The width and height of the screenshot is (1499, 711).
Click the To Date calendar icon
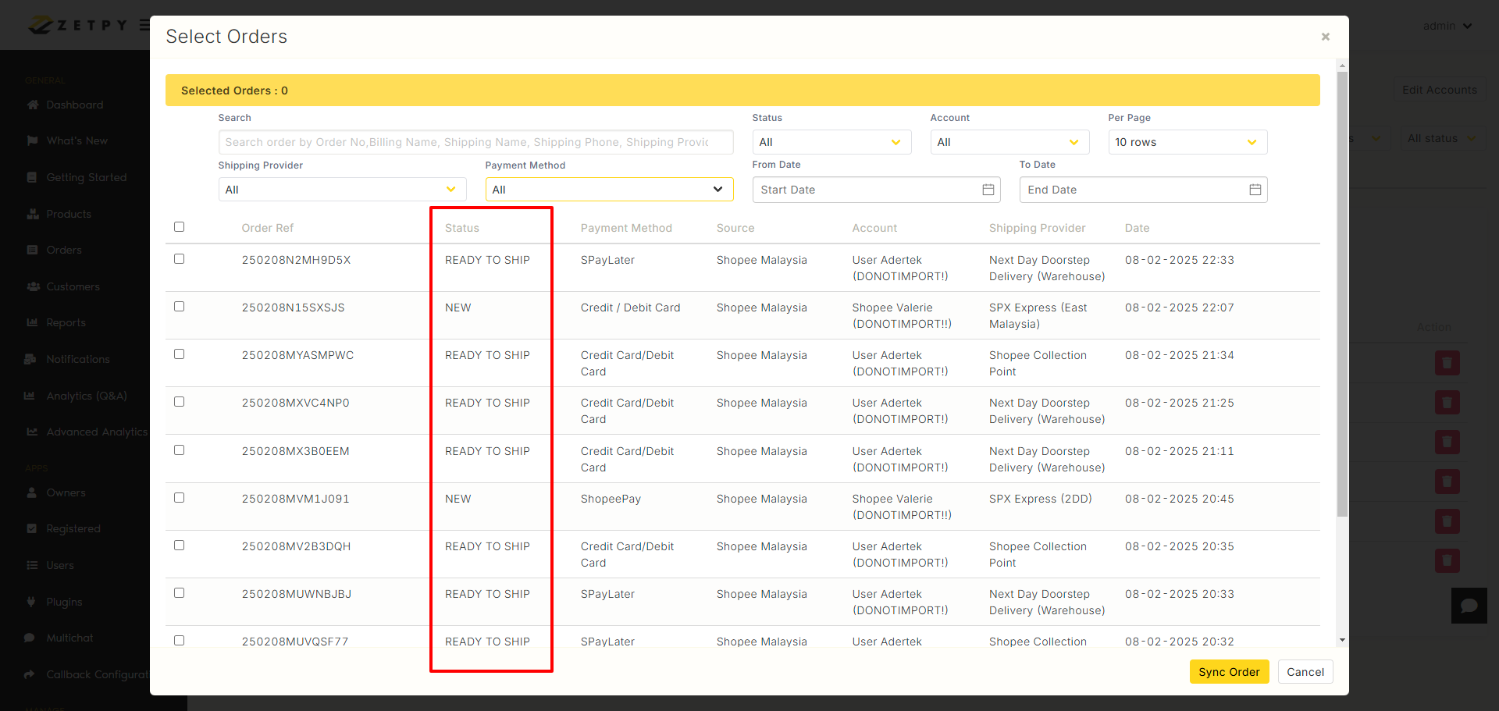coord(1255,190)
